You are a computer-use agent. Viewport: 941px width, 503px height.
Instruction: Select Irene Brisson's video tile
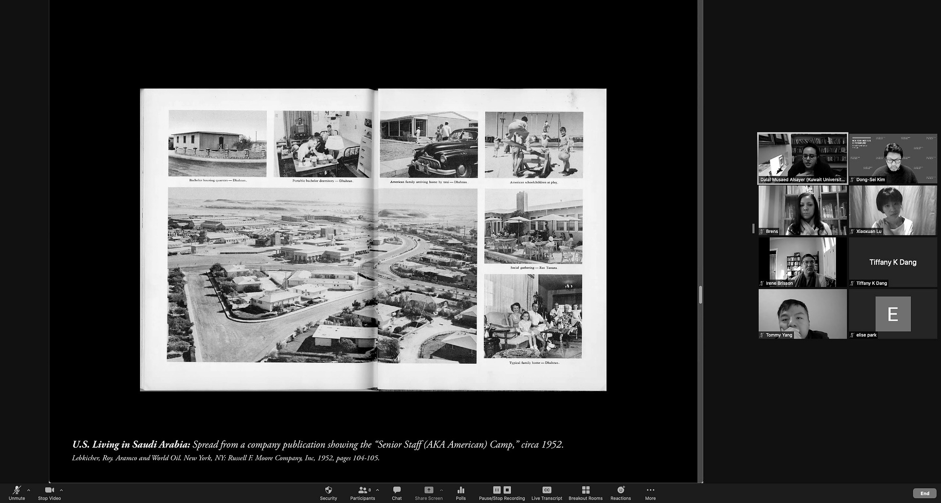coord(802,262)
